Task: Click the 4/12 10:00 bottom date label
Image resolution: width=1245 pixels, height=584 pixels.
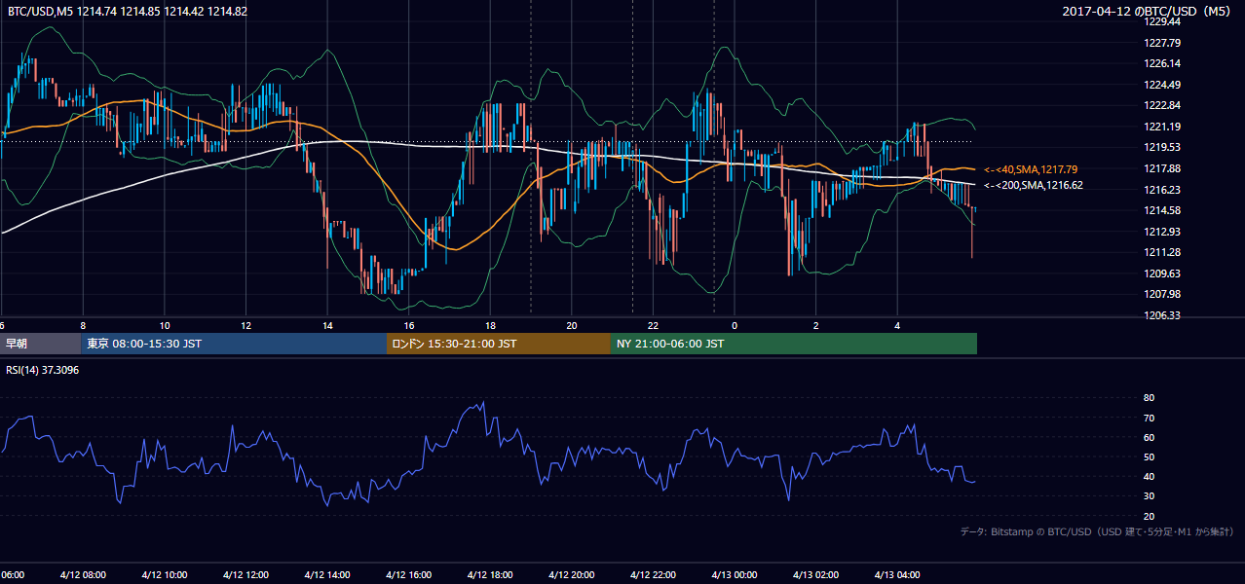Action: click(165, 574)
